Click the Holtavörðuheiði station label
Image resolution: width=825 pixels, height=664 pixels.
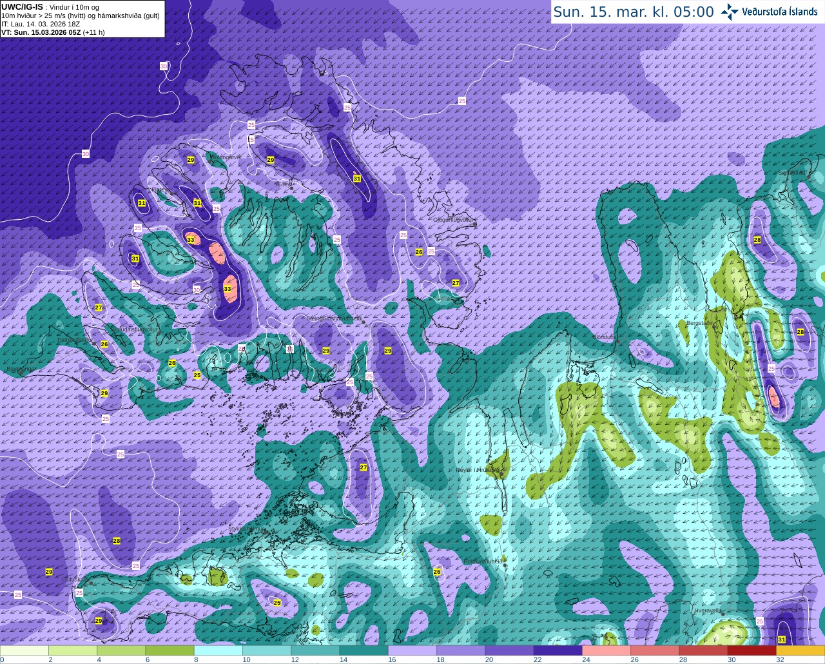(x=483, y=561)
